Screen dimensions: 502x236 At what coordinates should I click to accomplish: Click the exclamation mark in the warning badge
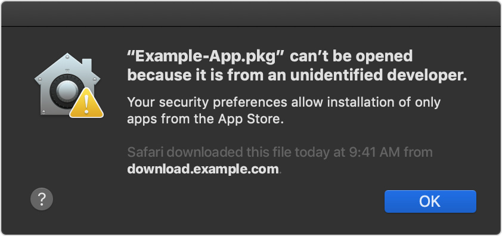tap(86, 104)
